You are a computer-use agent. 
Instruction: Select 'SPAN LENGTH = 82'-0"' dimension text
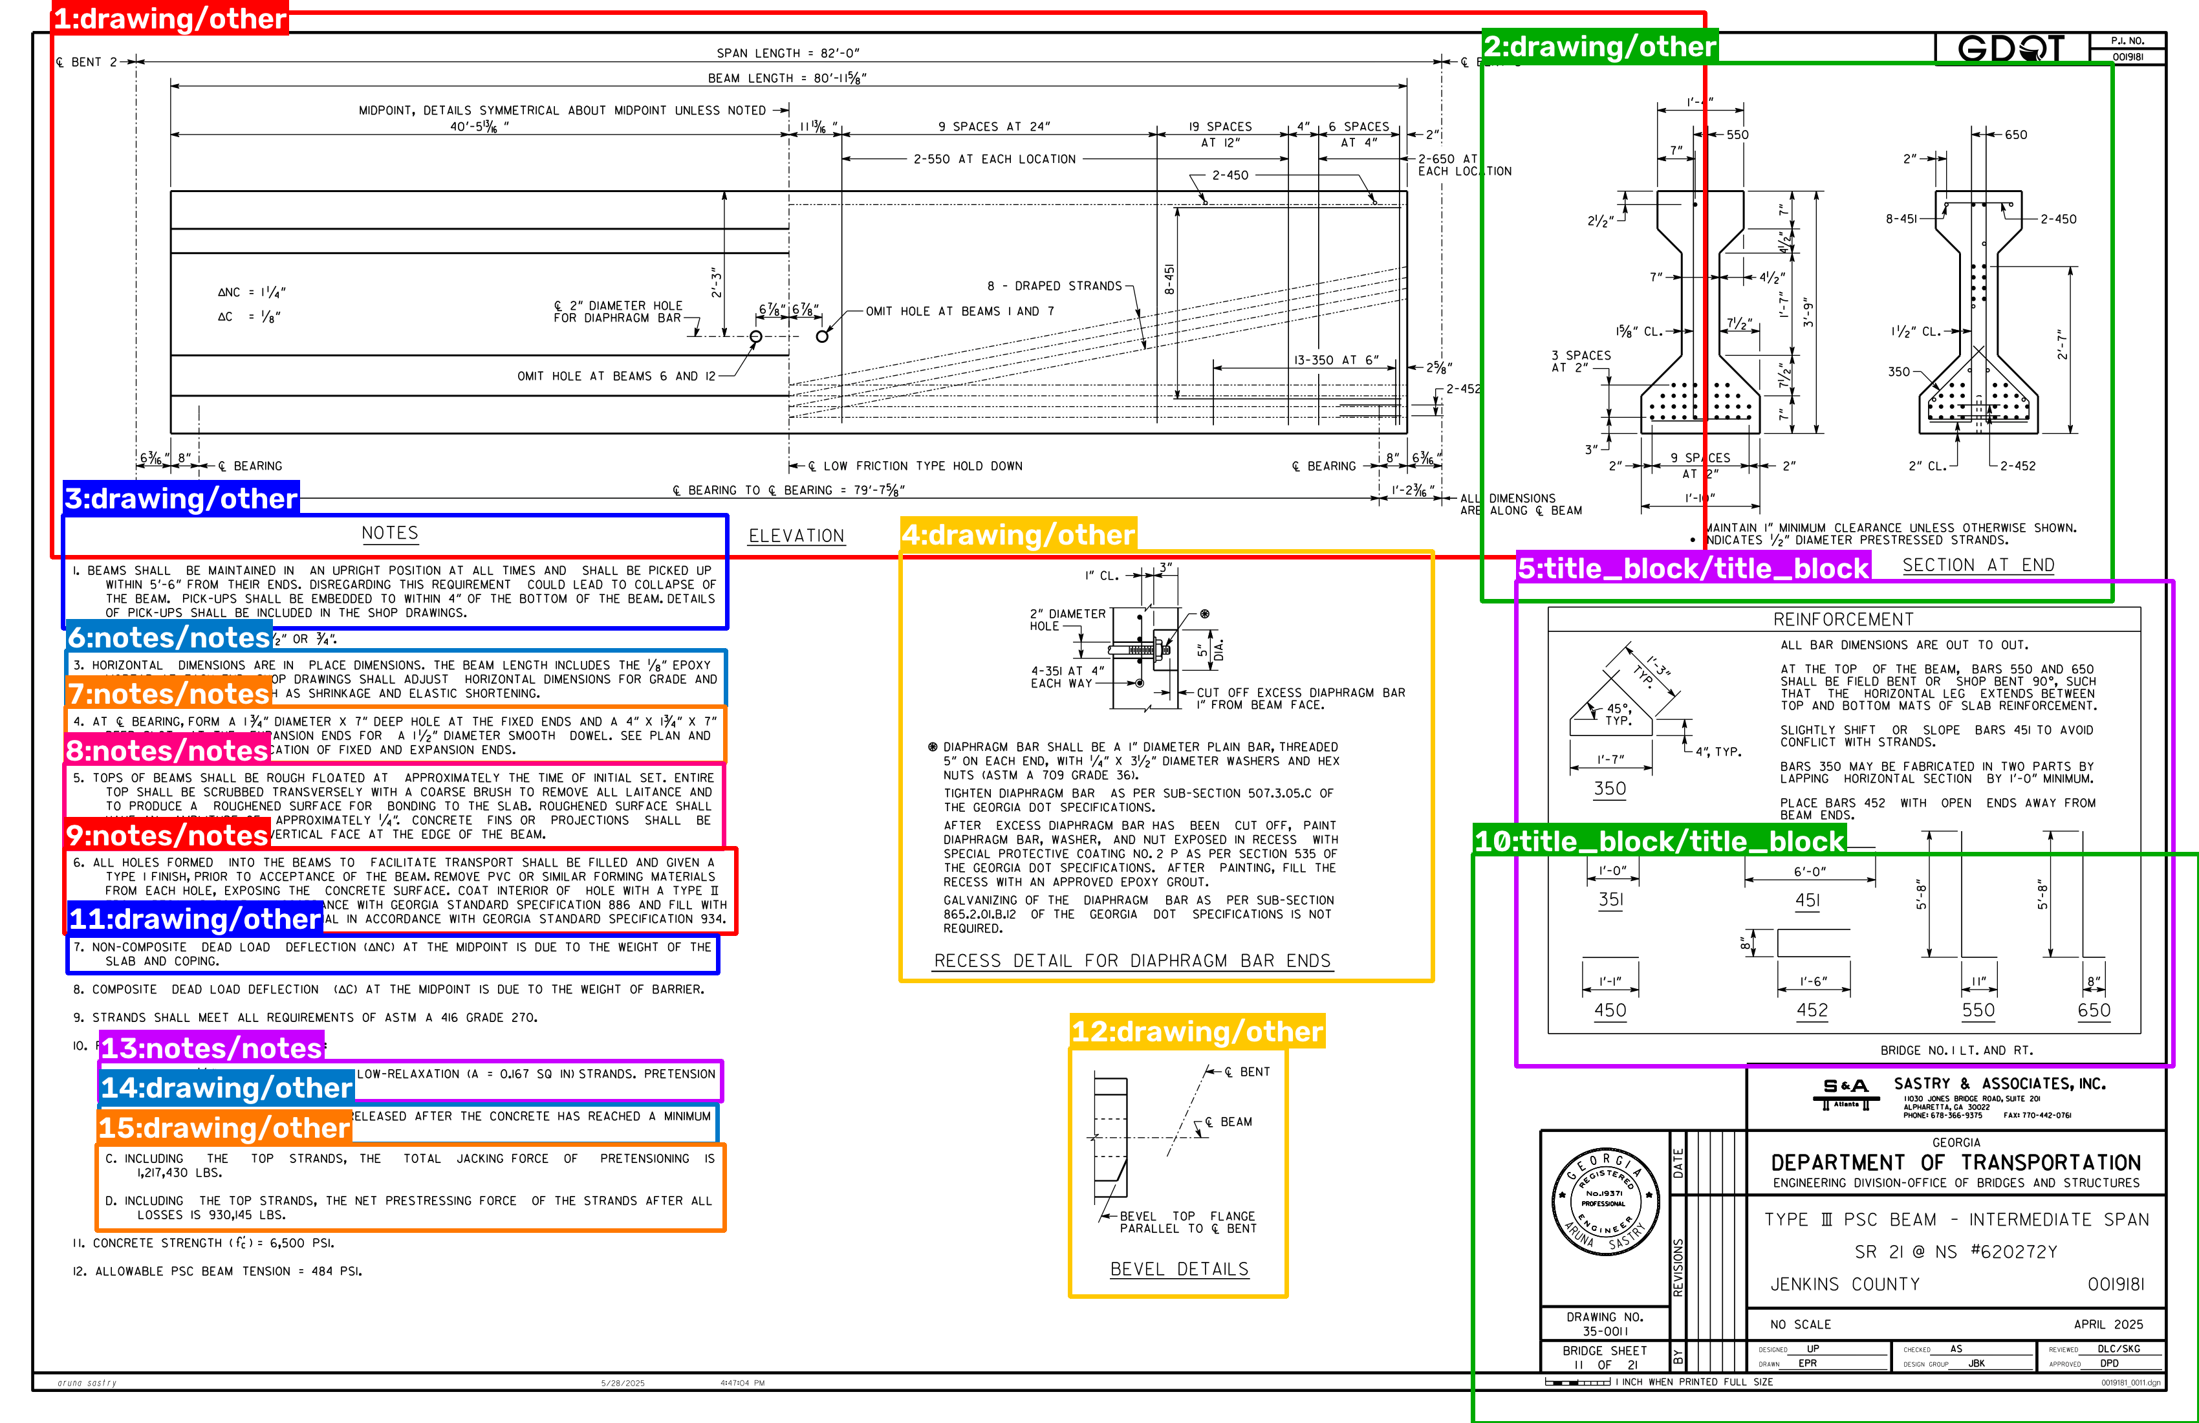[x=788, y=54]
